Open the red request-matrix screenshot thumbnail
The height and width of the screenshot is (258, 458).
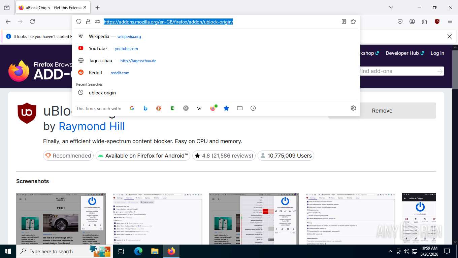(254, 219)
